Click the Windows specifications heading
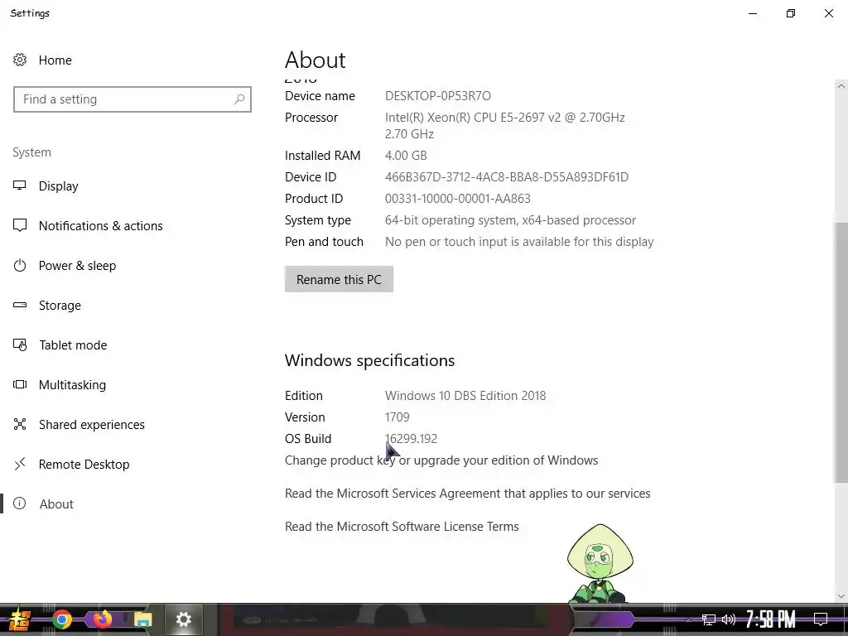 (x=370, y=360)
